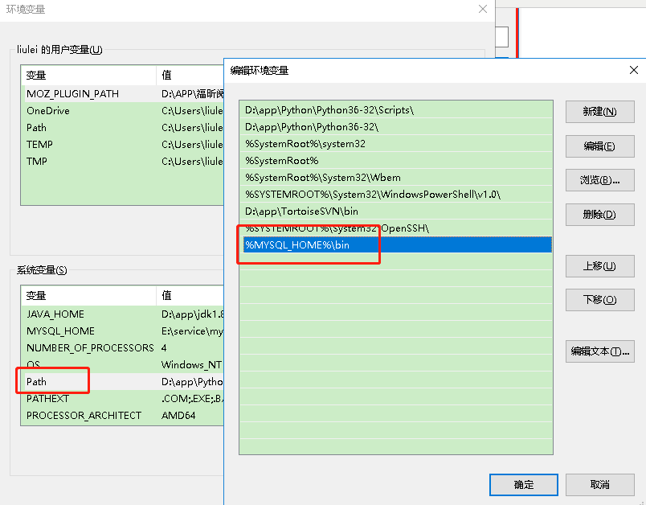Click 变量 column header in system variables
This screenshot has width=646, height=505.
(88, 296)
